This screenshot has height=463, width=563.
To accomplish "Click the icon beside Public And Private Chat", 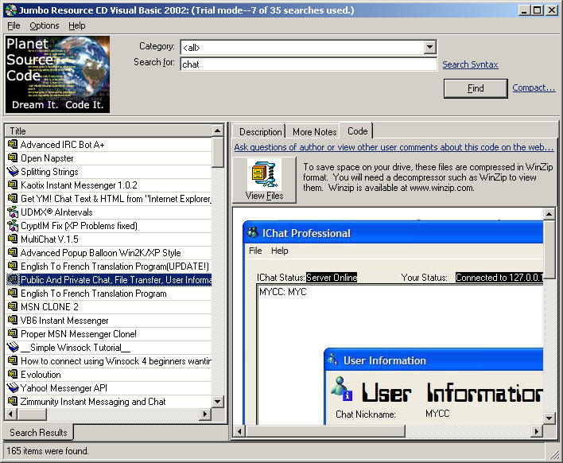I will click(13, 279).
